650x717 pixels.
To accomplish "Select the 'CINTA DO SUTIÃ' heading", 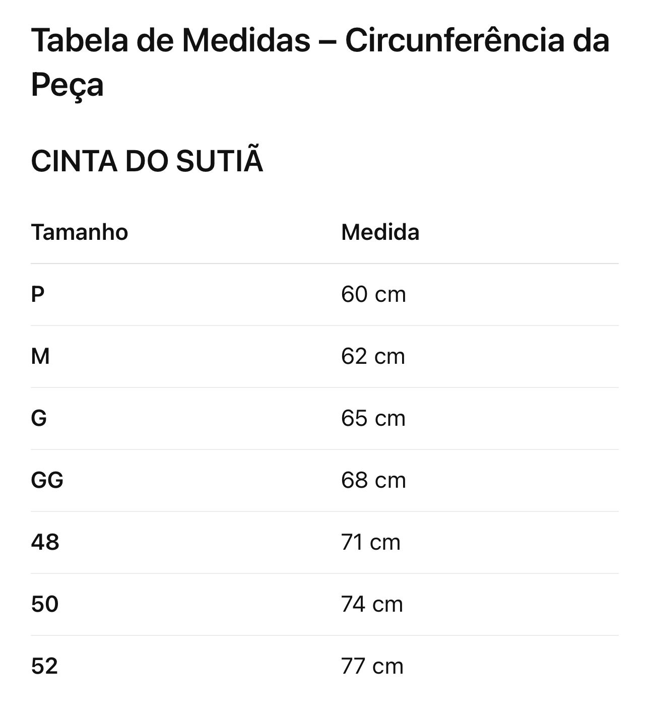I will 147,161.
